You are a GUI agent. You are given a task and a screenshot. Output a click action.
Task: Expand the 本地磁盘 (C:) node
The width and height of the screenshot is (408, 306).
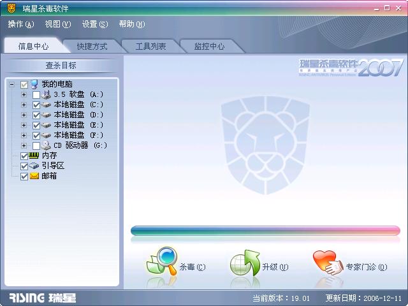24,105
